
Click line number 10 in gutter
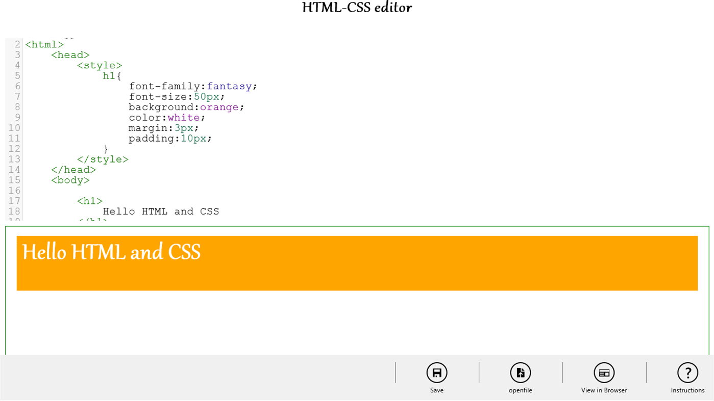[14, 128]
